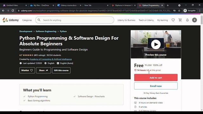Click the site lock icon in address bar
The width and height of the screenshot is (203, 114).
coord(19,10)
